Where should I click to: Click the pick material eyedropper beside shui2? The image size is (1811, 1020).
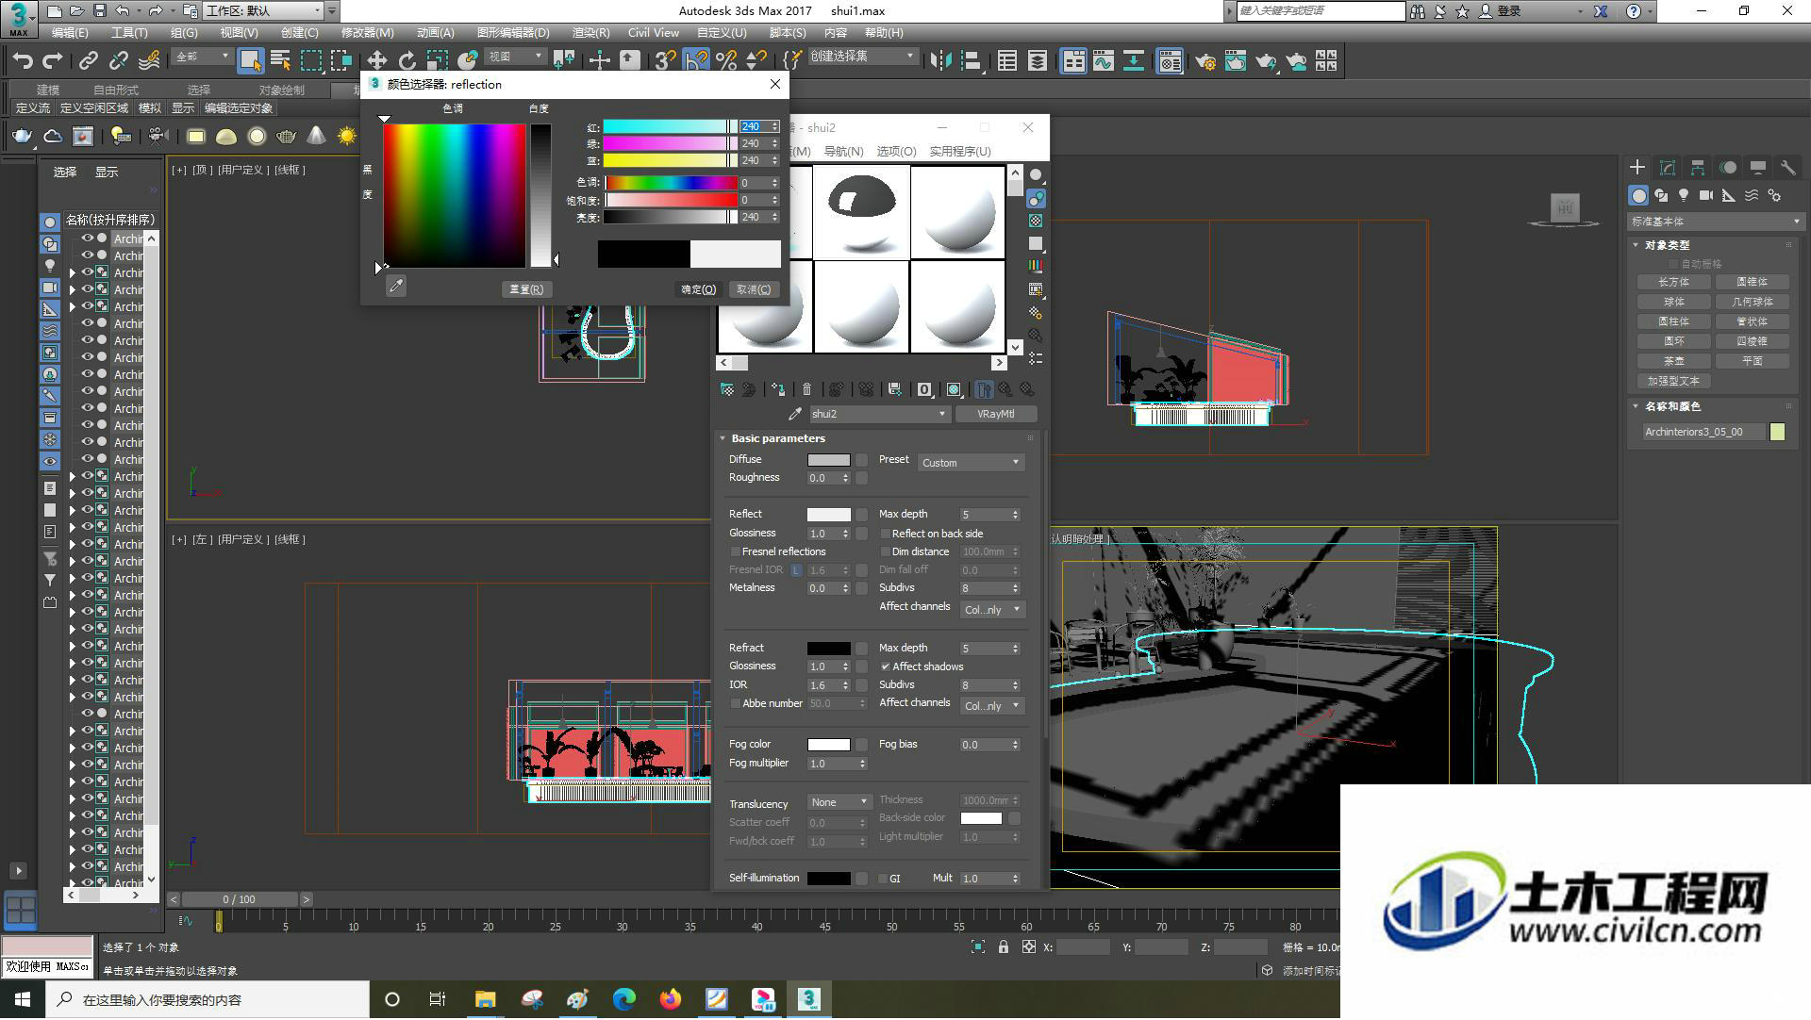[x=794, y=414]
